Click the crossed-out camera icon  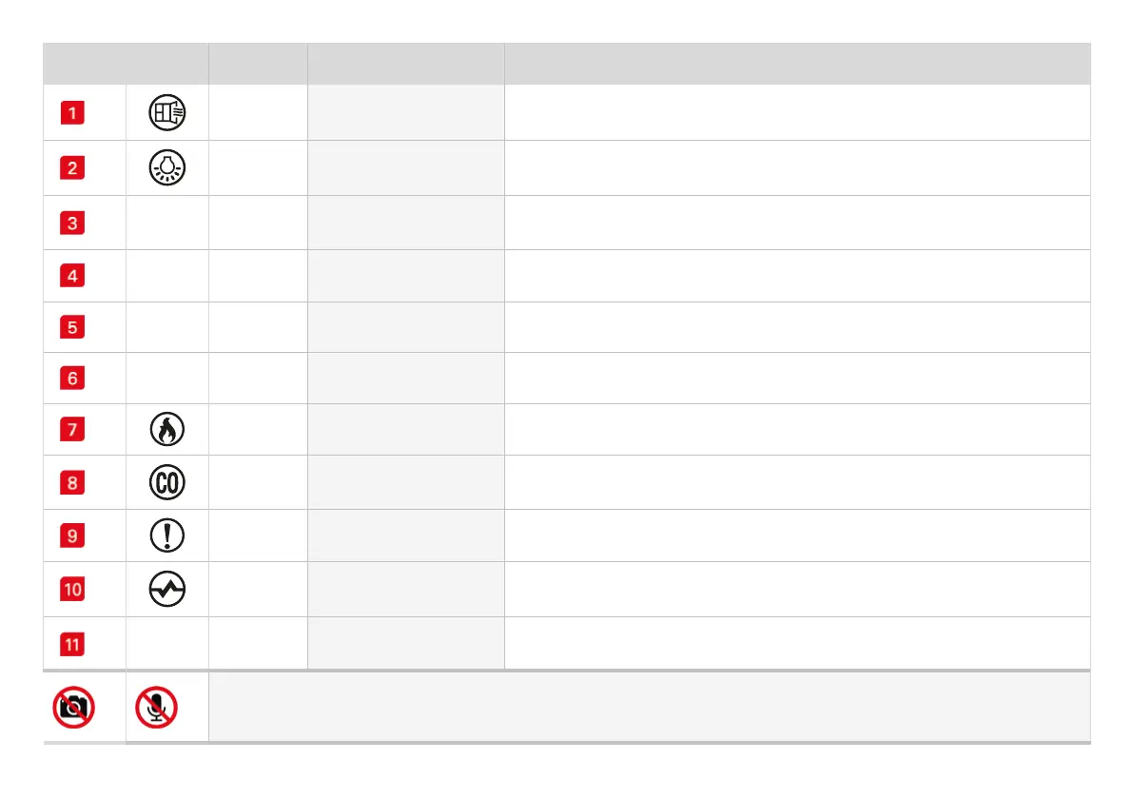tap(73, 708)
